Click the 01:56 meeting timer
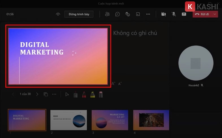The height and width of the screenshot is (138, 222). 10,14
